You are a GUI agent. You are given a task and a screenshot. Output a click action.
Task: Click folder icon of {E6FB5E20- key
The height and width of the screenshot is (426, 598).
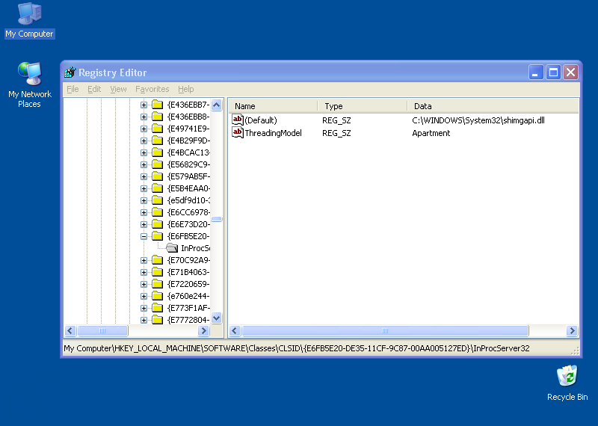click(158, 236)
